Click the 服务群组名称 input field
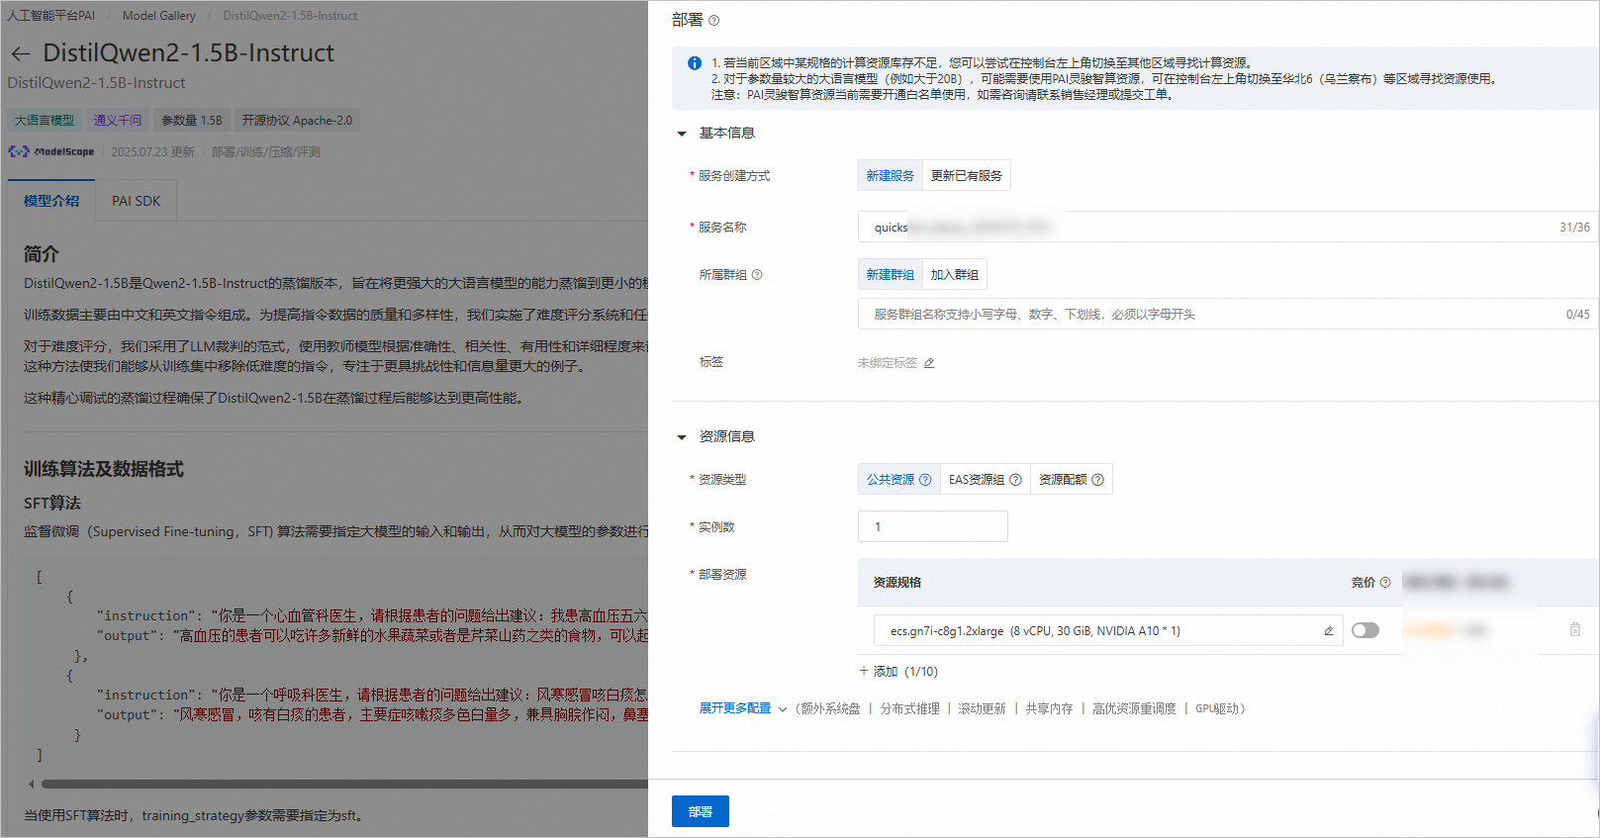Viewport: 1600px width, 838px height. tap(1227, 315)
